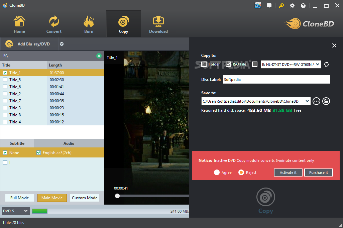The image size is (343, 228).
Task: Click the green disc capacity progress bar
Action: (x=40, y=211)
